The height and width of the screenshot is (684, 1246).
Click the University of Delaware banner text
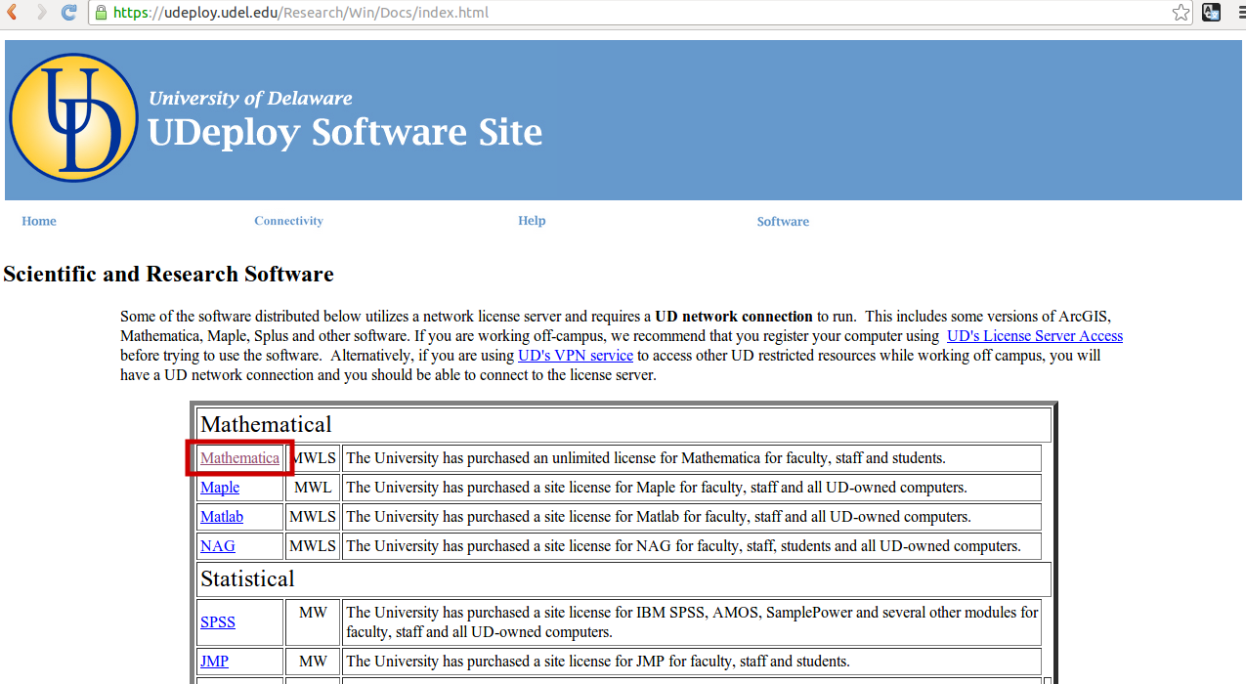coord(250,99)
